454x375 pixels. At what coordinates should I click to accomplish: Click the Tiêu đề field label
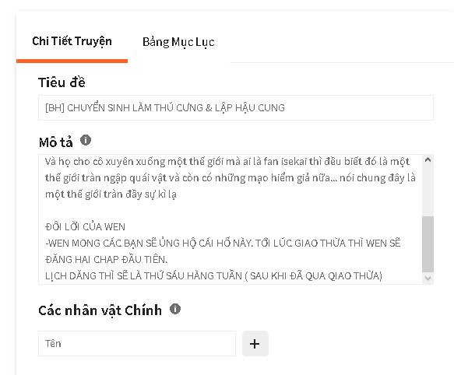[62, 82]
